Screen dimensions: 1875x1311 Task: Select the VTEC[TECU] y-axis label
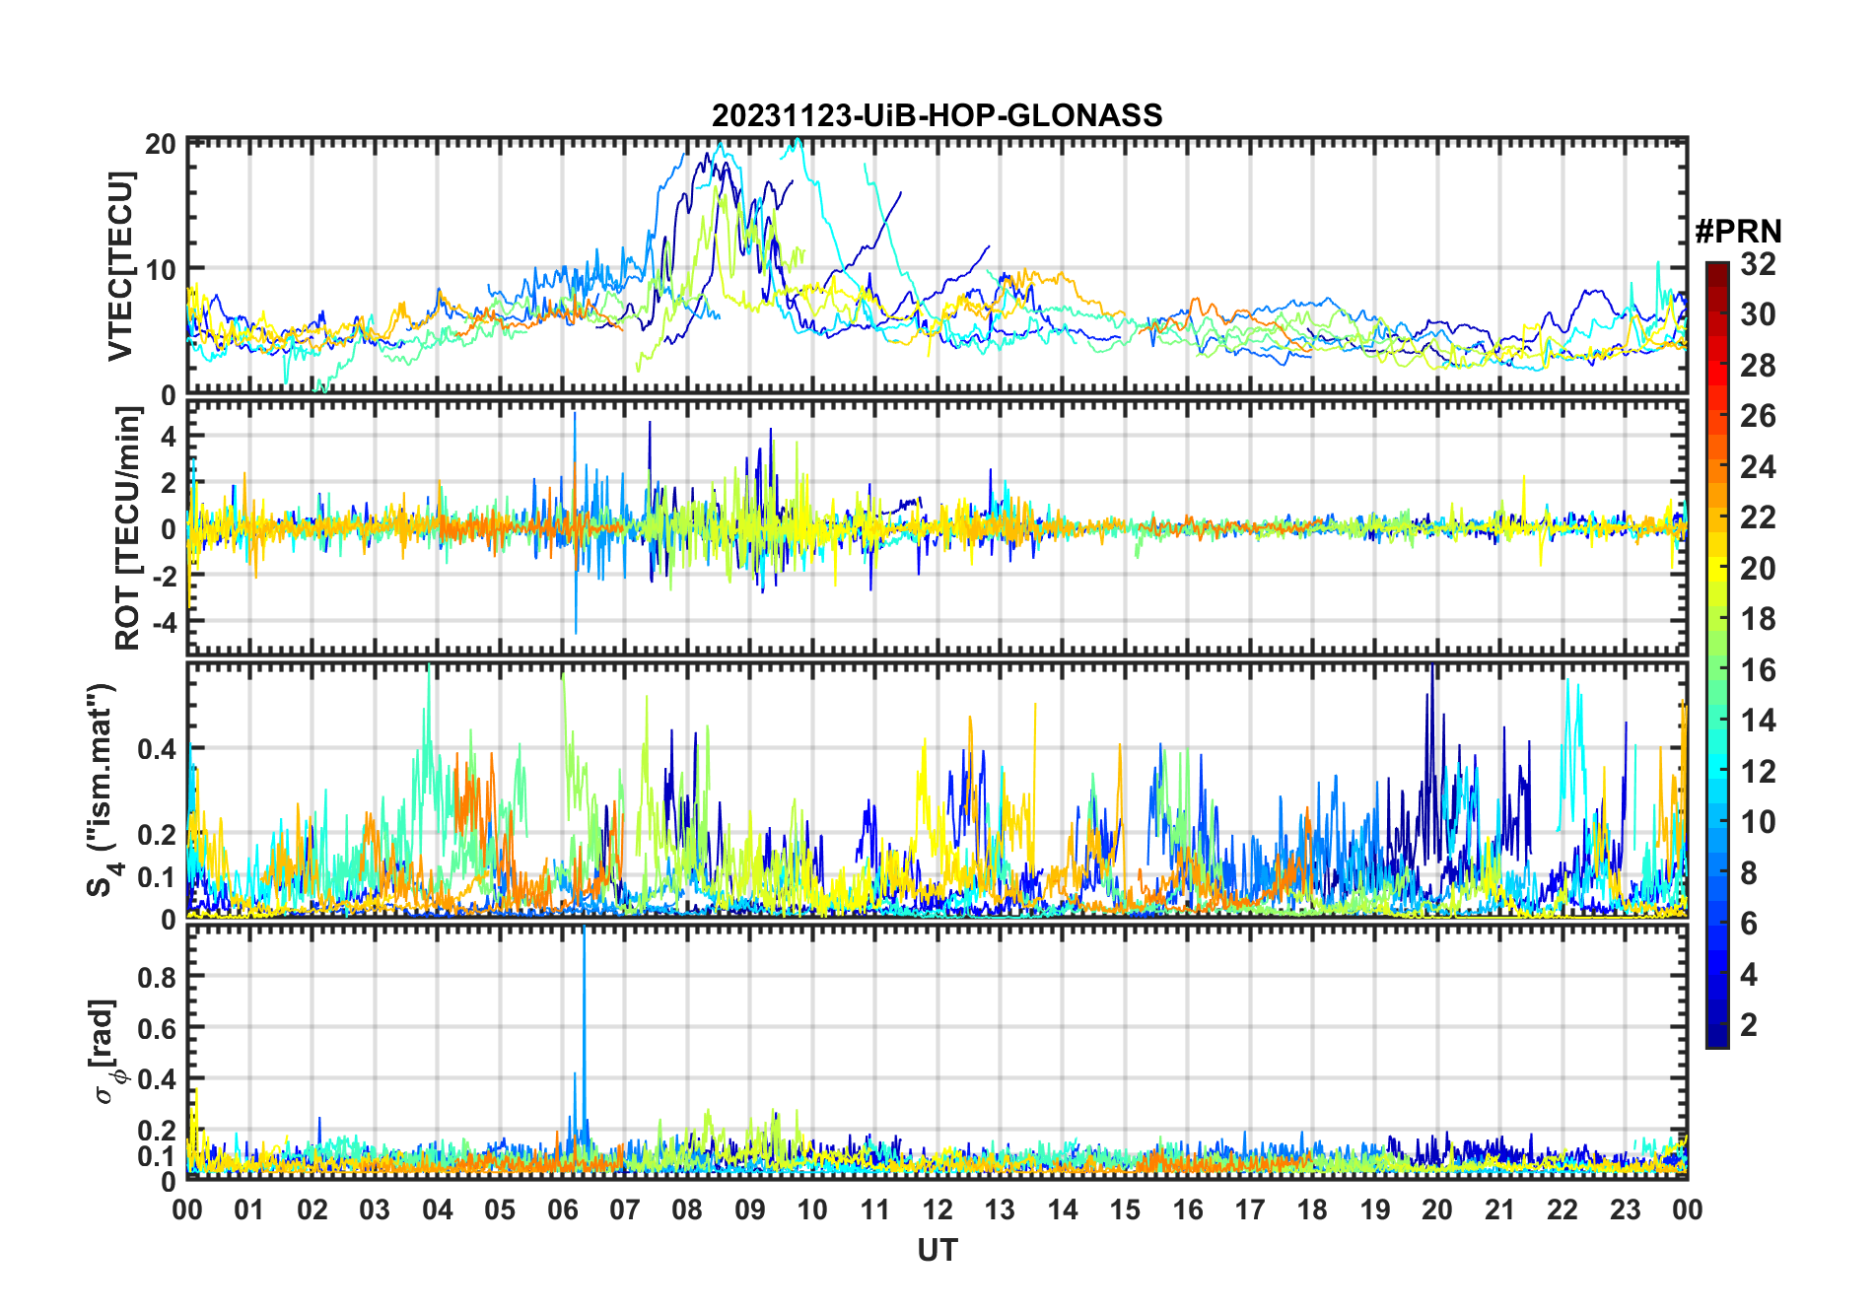click(x=120, y=266)
